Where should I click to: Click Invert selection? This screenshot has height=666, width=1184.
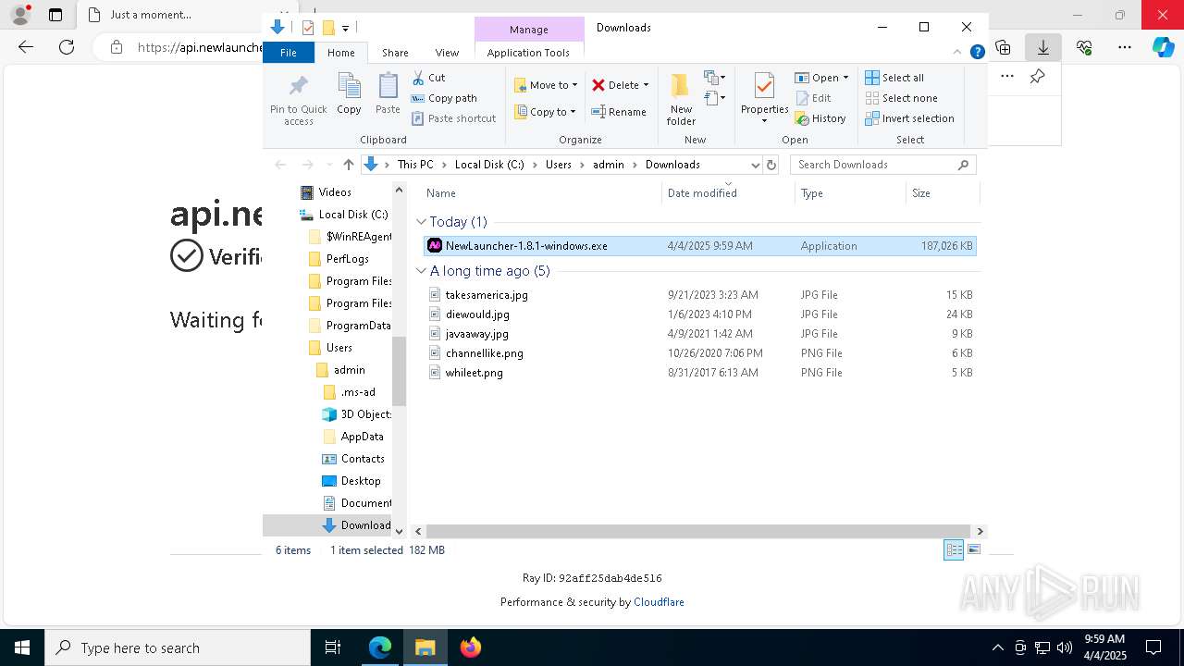click(x=909, y=118)
